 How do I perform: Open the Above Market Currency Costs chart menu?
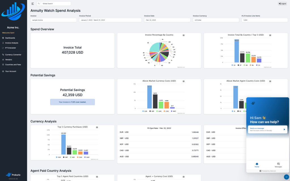pyautogui.click(x=184, y=81)
